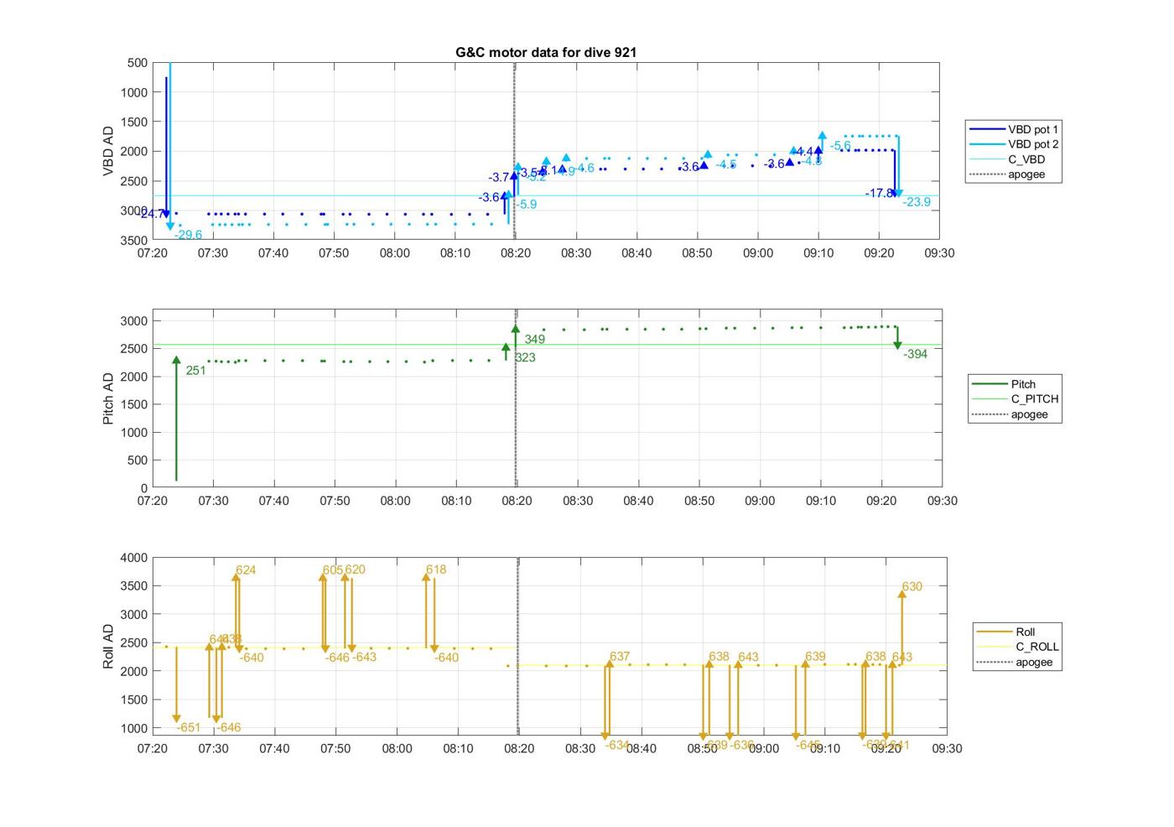Click '07:40' tick under the Roll plot
The width and height of the screenshot is (1174, 827).
(x=274, y=748)
